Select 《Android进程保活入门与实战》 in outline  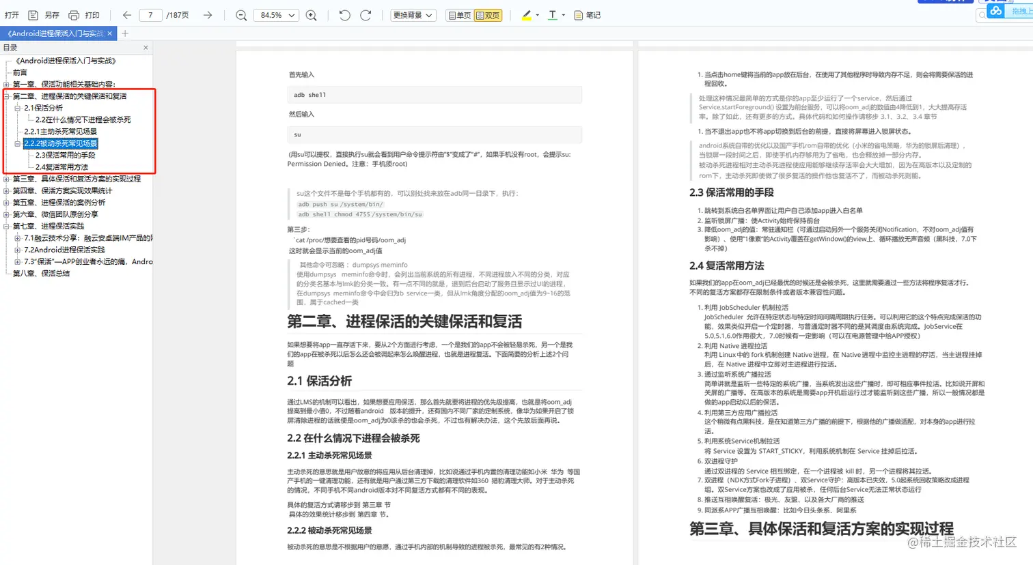(x=65, y=61)
